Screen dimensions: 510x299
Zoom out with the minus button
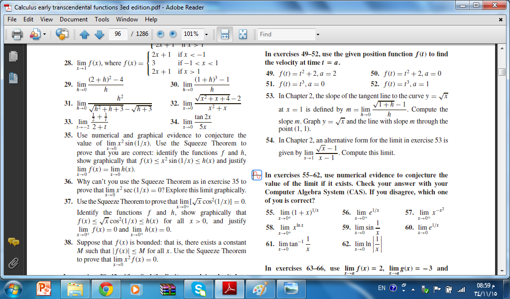coord(160,34)
